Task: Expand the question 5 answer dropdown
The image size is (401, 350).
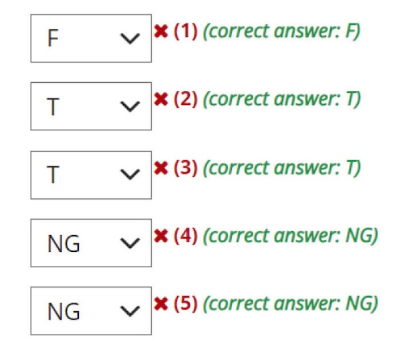Action: (91, 311)
